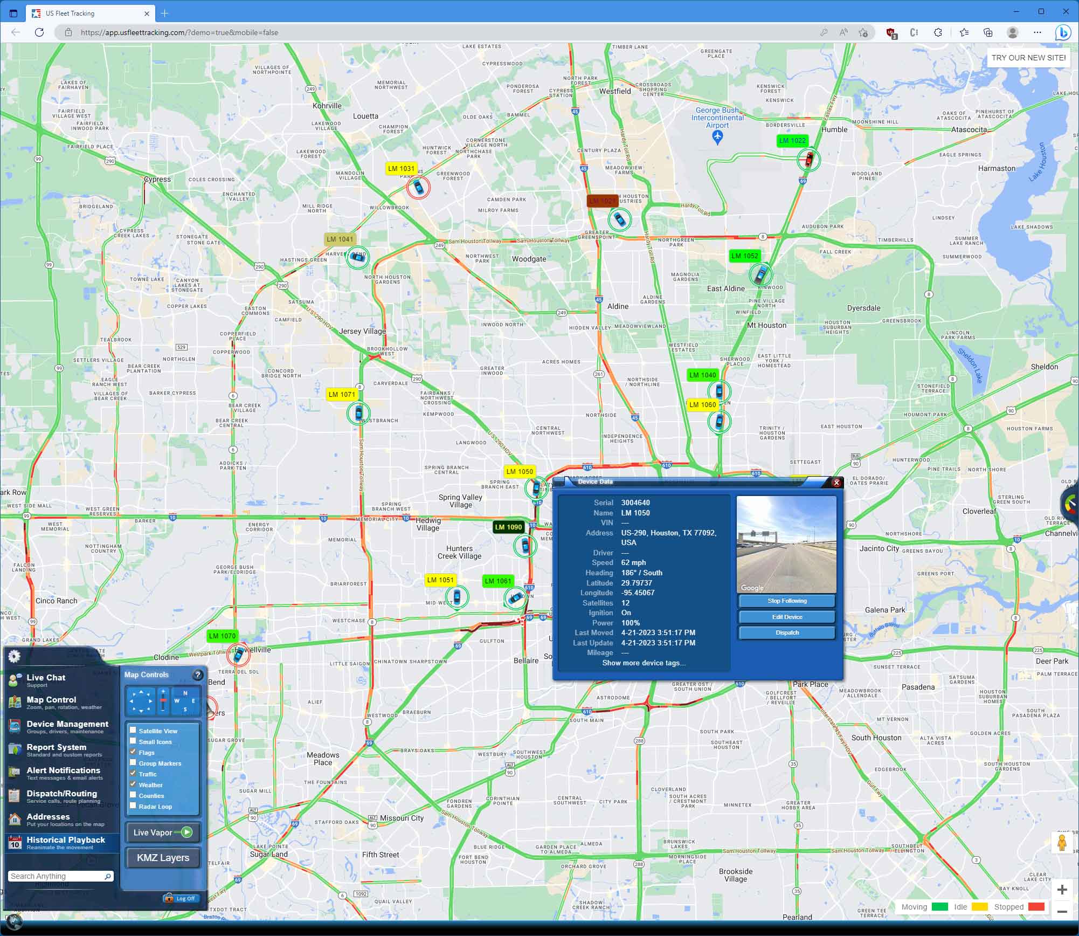This screenshot has height=936, width=1079.
Task: Select the LM 1071 vehicle icon
Action: point(358,414)
